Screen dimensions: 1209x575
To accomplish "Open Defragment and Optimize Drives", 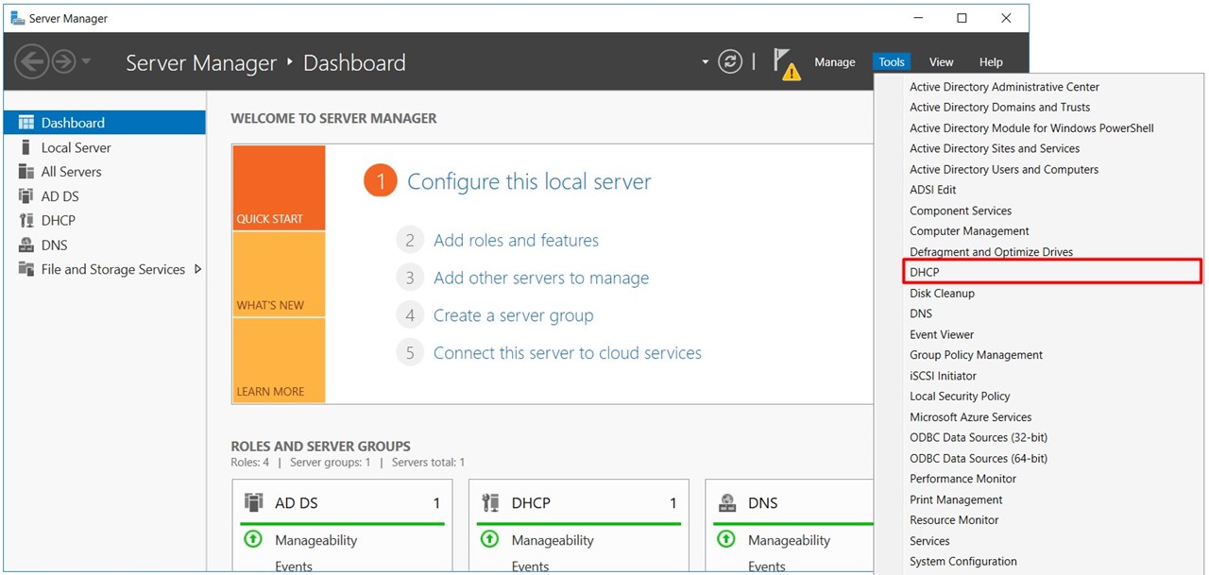I will pyautogui.click(x=991, y=252).
